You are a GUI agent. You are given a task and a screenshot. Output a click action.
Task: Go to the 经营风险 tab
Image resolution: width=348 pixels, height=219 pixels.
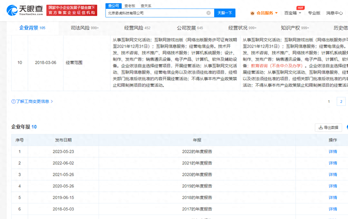[x=137, y=28]
